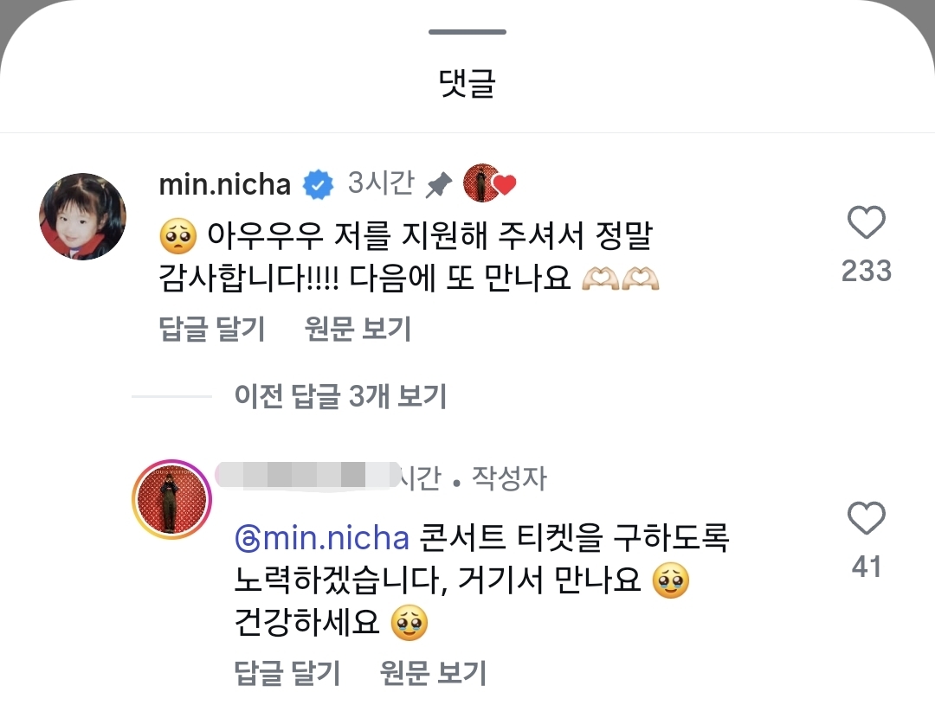Like the reply about concert tickets

tap(866, 519)
